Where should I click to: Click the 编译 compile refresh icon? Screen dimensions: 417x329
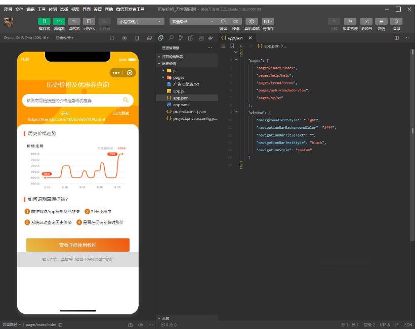[x=223, y=21]
